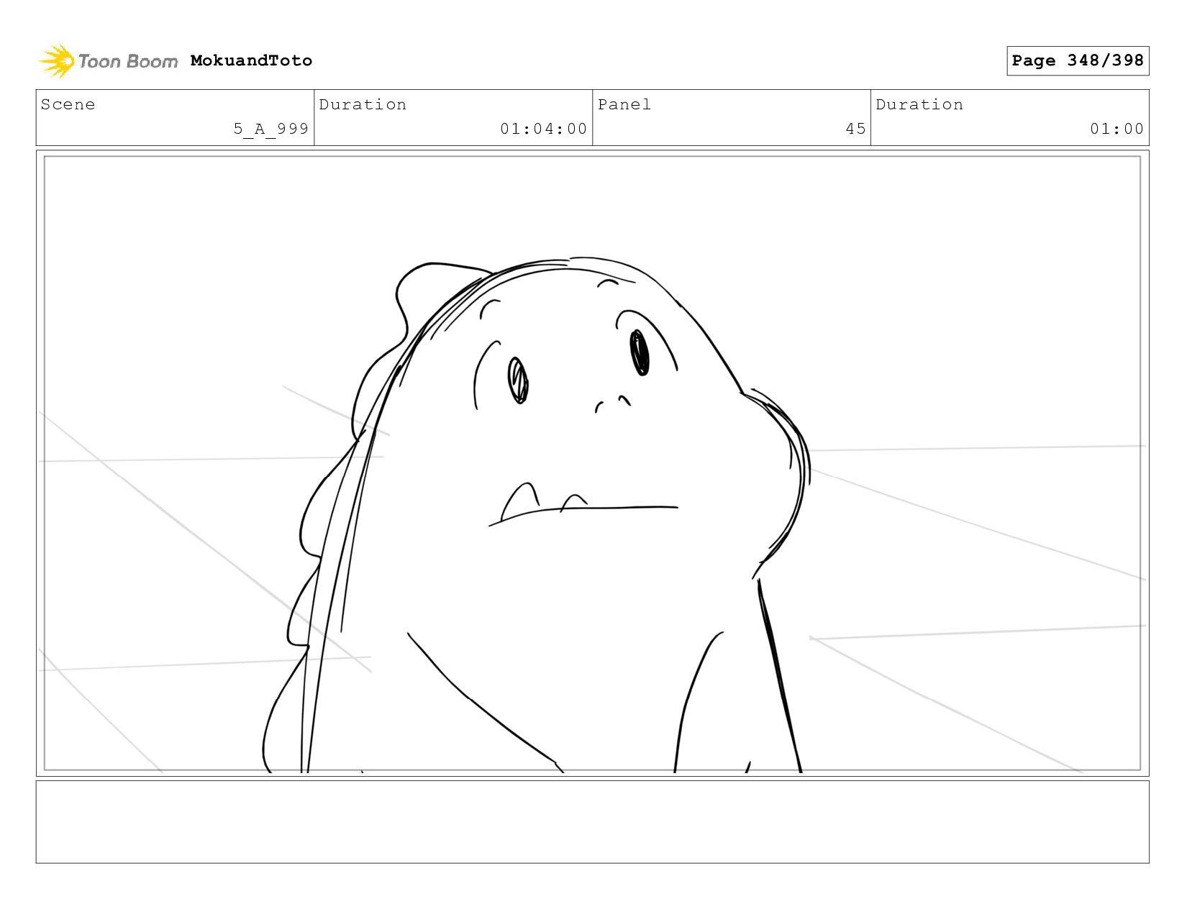The height and width of the screenshot is (917, 1187).
Task: Select the Panel label
Action: tap(624, 105)
